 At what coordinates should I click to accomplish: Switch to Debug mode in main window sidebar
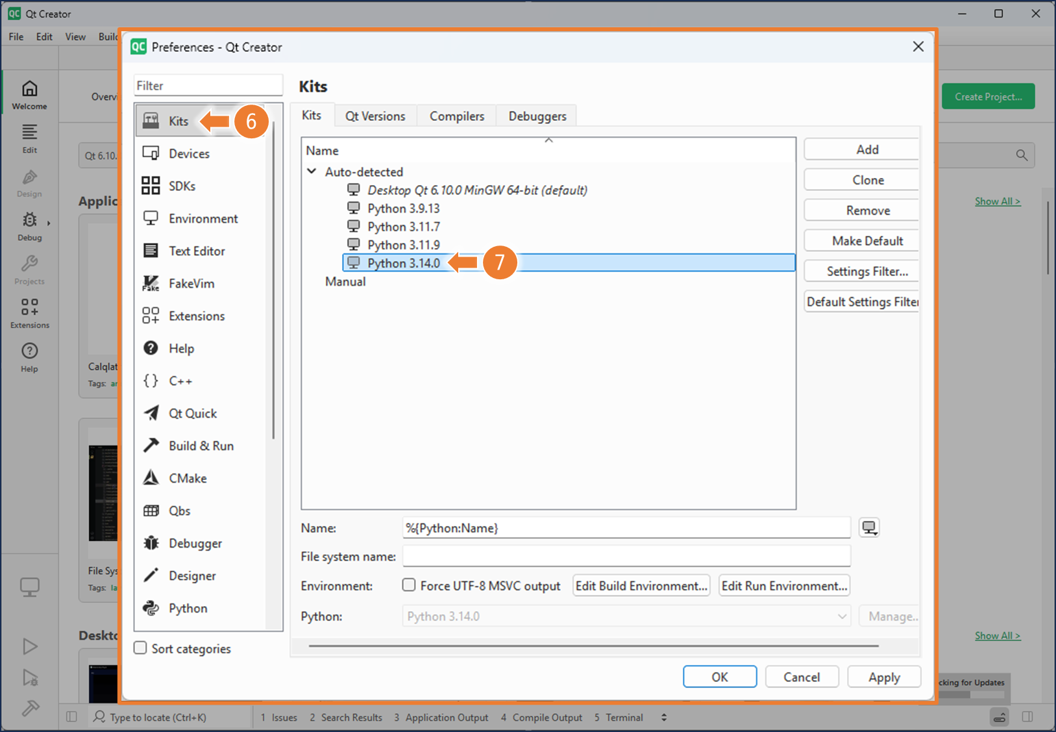(x=29, y=226)
